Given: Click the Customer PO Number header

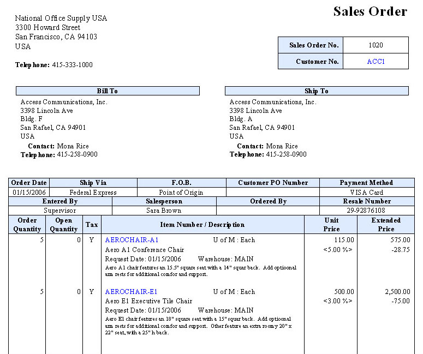Looking at the screenshot, I should pyautogui.click(x=273, y=183).
